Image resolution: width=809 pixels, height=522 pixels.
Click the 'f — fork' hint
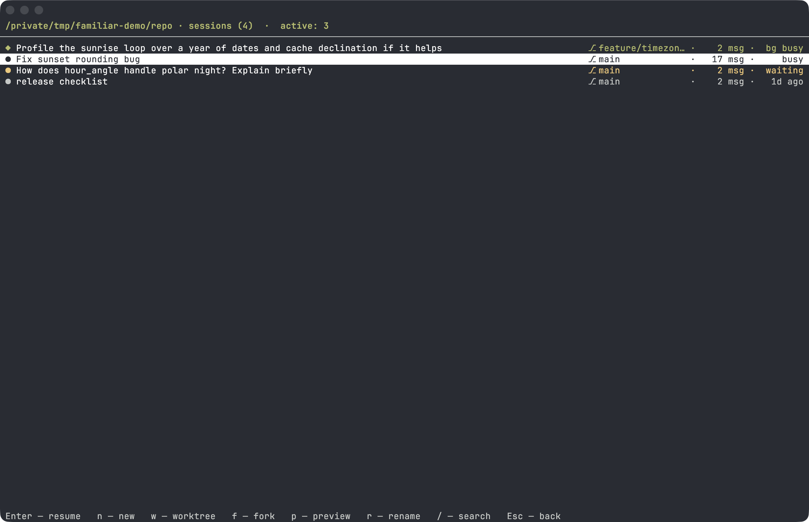click(253, 516)
